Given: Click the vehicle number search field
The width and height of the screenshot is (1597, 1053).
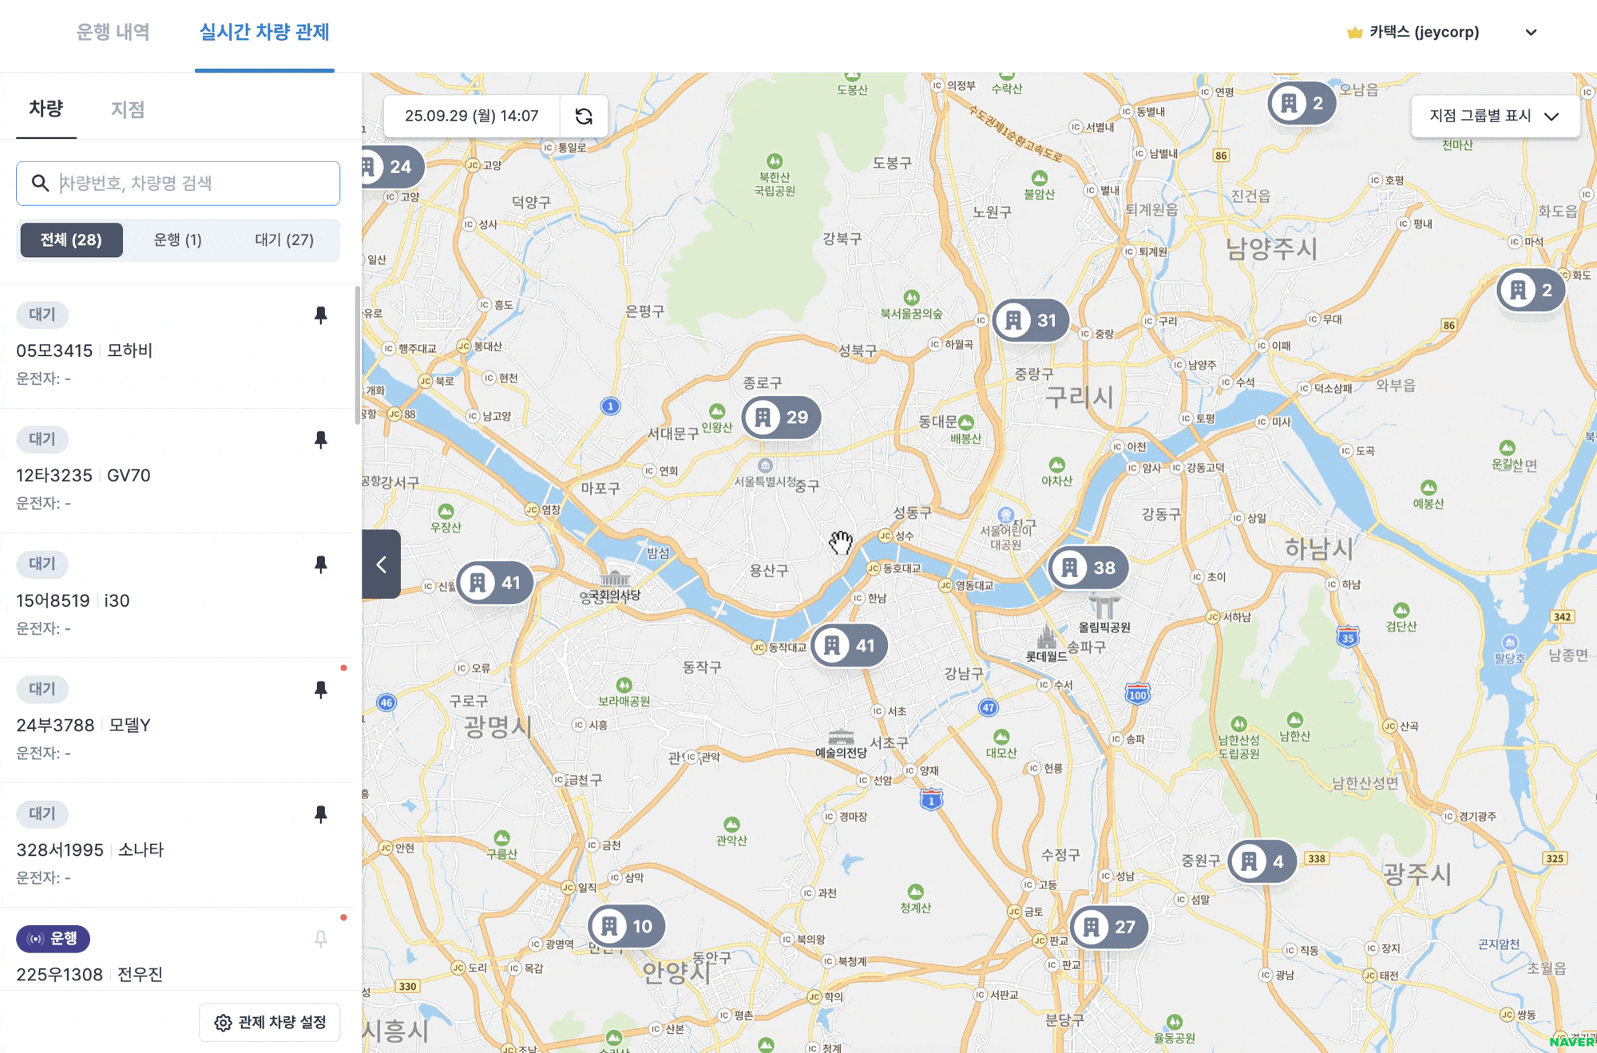Looking at the screenshot, I should pyautogui.click(x=192, y=184).
